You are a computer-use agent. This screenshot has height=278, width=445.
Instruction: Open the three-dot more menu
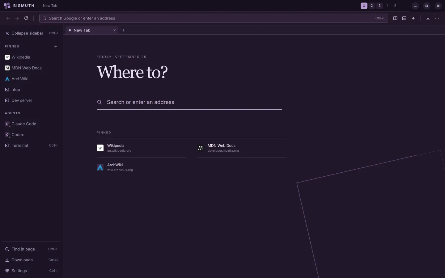[437, 18]
